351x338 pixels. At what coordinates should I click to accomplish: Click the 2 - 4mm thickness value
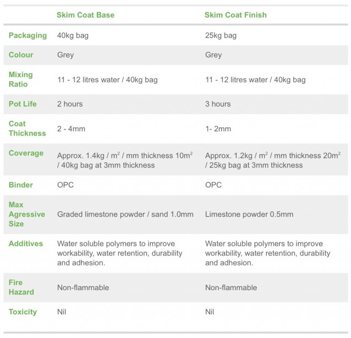71,129
